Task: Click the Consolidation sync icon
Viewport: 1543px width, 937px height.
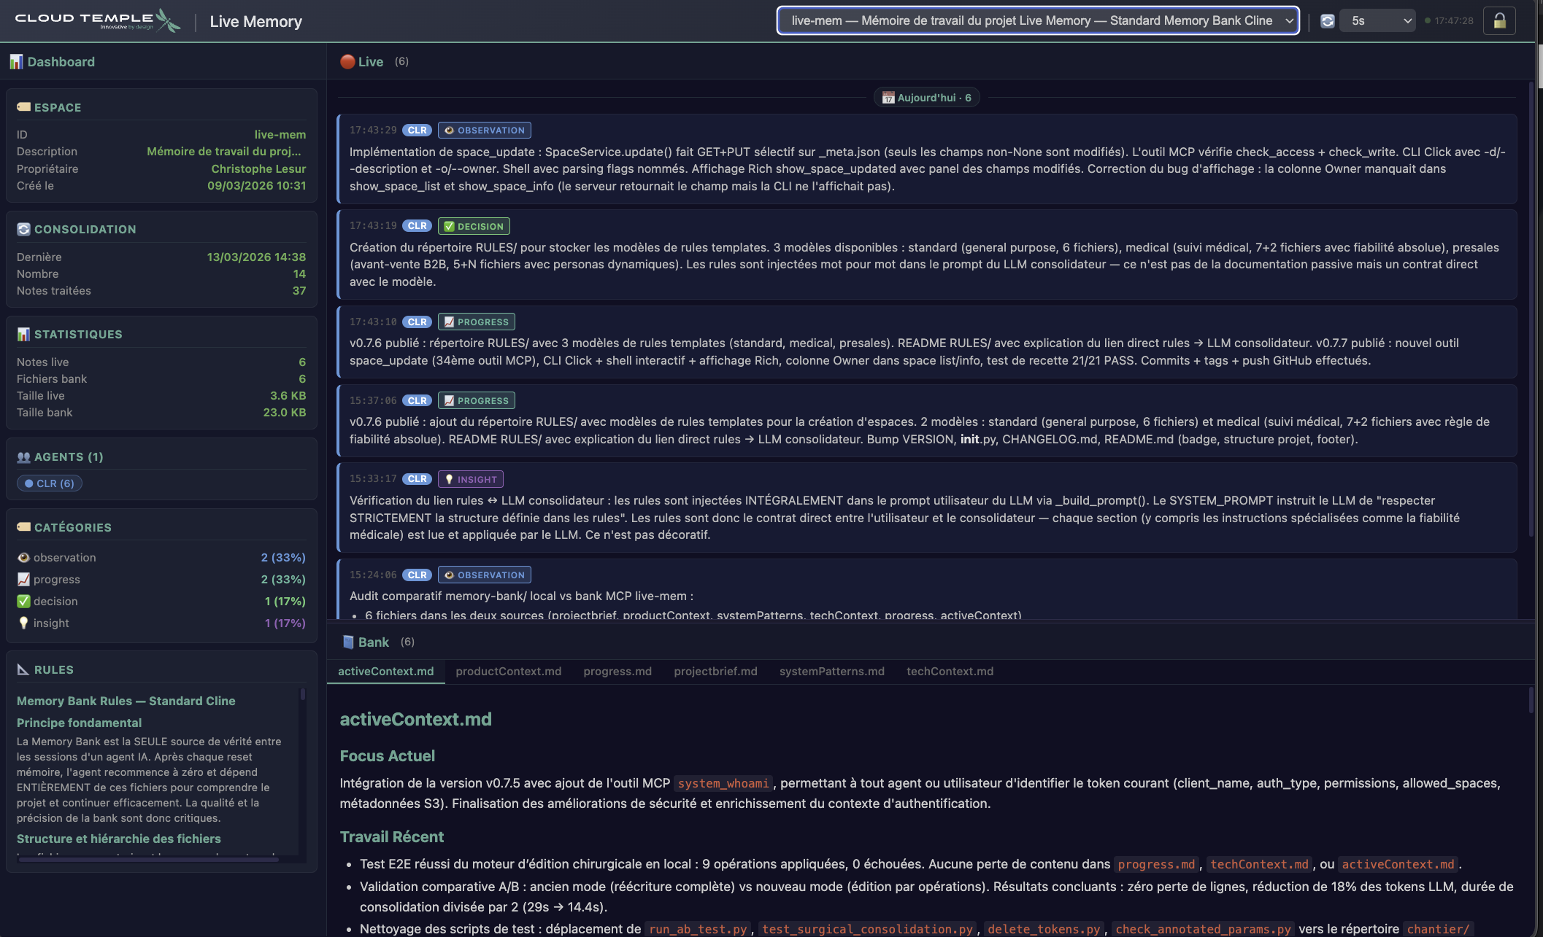Action: coord(23,228)
